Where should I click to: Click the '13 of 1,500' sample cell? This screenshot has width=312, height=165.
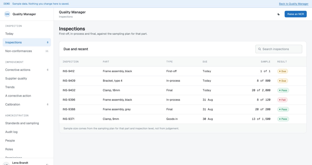click(261, 119)
